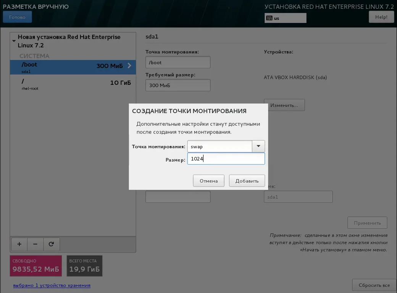Click the Применить button
397x293 pixels.
[x=367, y=223]
